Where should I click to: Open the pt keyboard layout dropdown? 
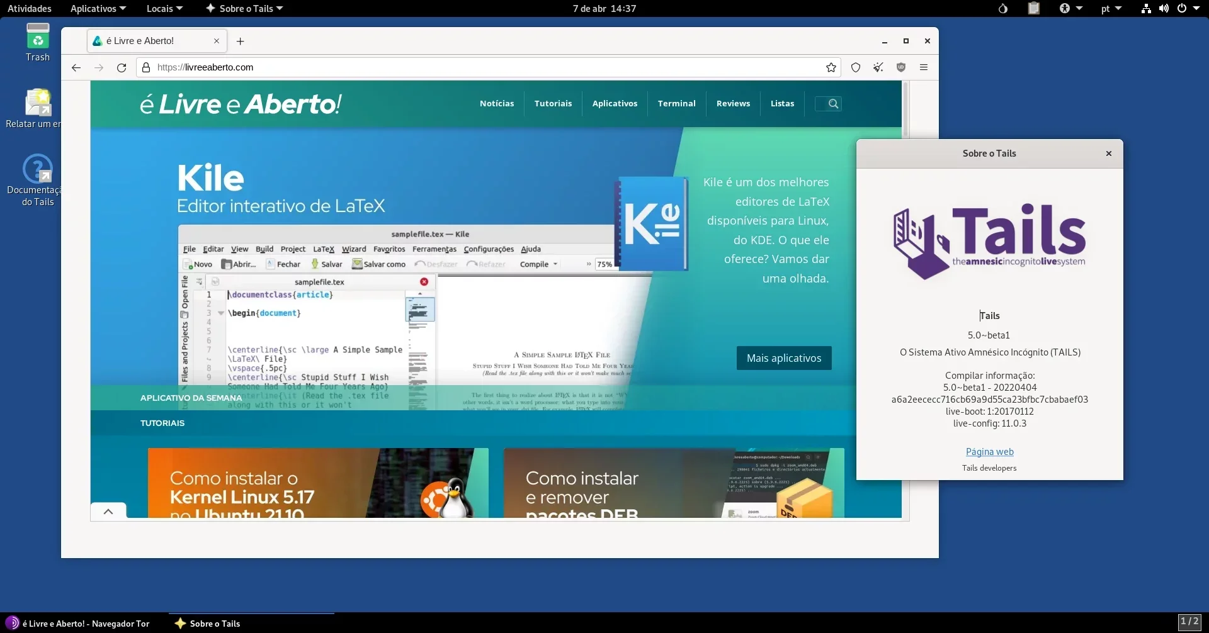pos(1111,9)
